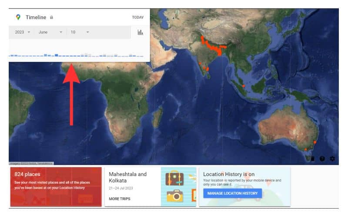Select the tallest blue bar in day histogram

56,55
